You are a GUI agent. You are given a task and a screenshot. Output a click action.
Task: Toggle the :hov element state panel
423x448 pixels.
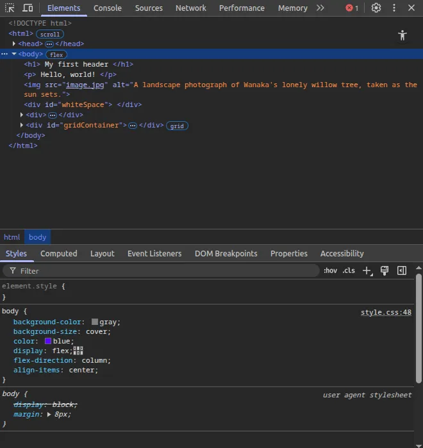tap(330, 270)
